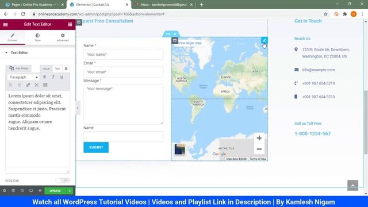Screen dimensions: 368x207
Task: Open the Chrome three-dot menu
Action: 362,14
